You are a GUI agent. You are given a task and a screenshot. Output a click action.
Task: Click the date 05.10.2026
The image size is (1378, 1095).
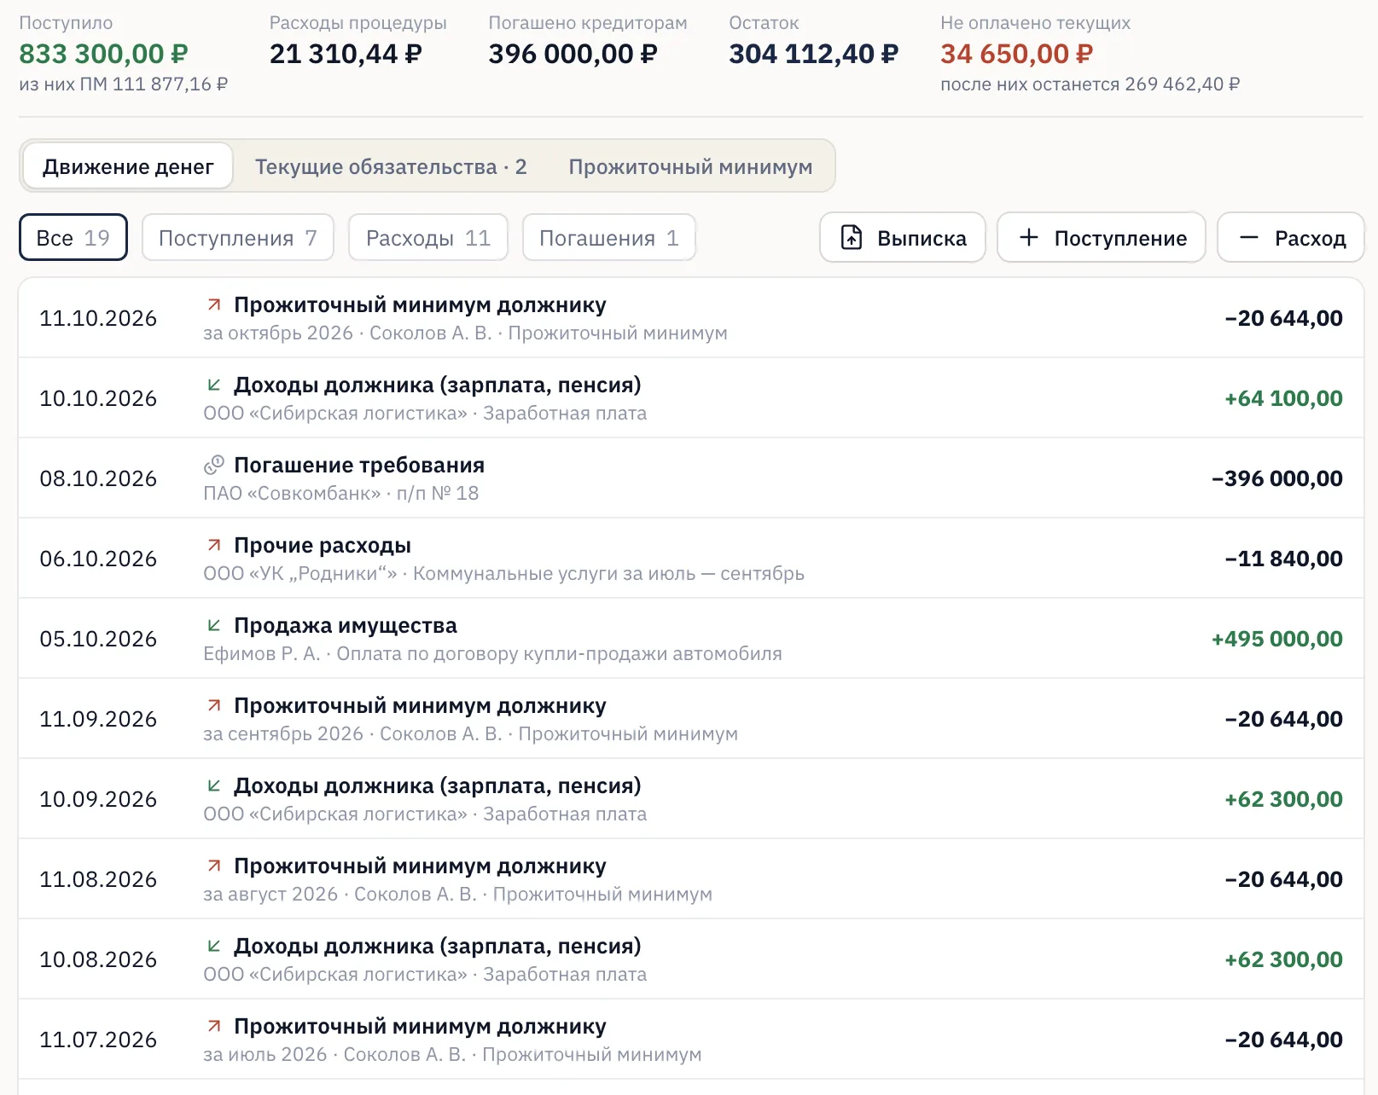point(98,639)
